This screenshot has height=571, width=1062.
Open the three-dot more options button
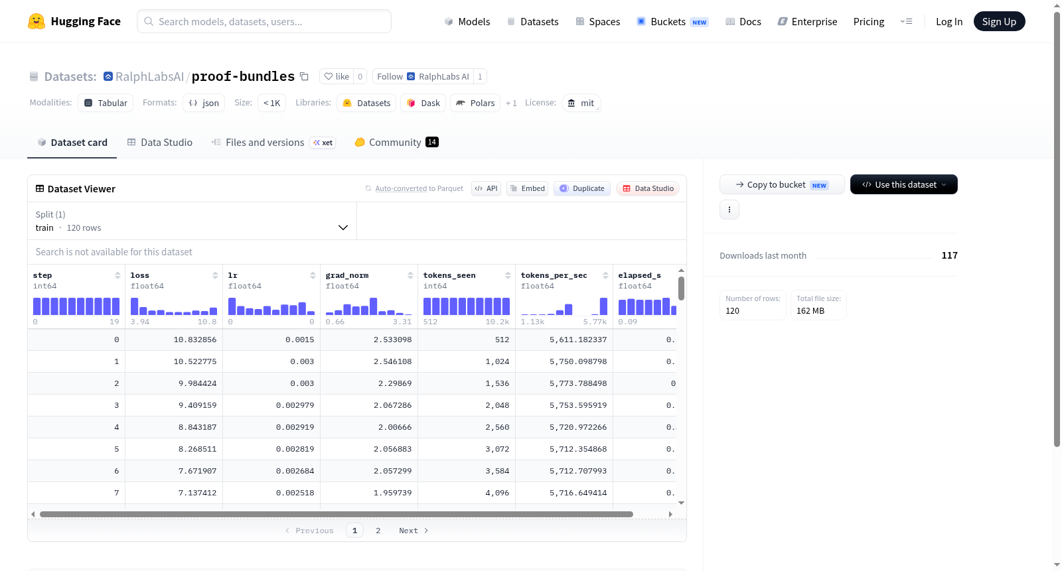tap(729, 210)
